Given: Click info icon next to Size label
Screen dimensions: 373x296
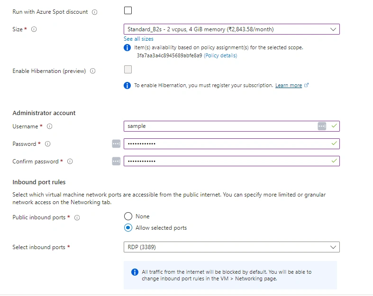Looking at the screenshot, I should click(x=34, y=29).
